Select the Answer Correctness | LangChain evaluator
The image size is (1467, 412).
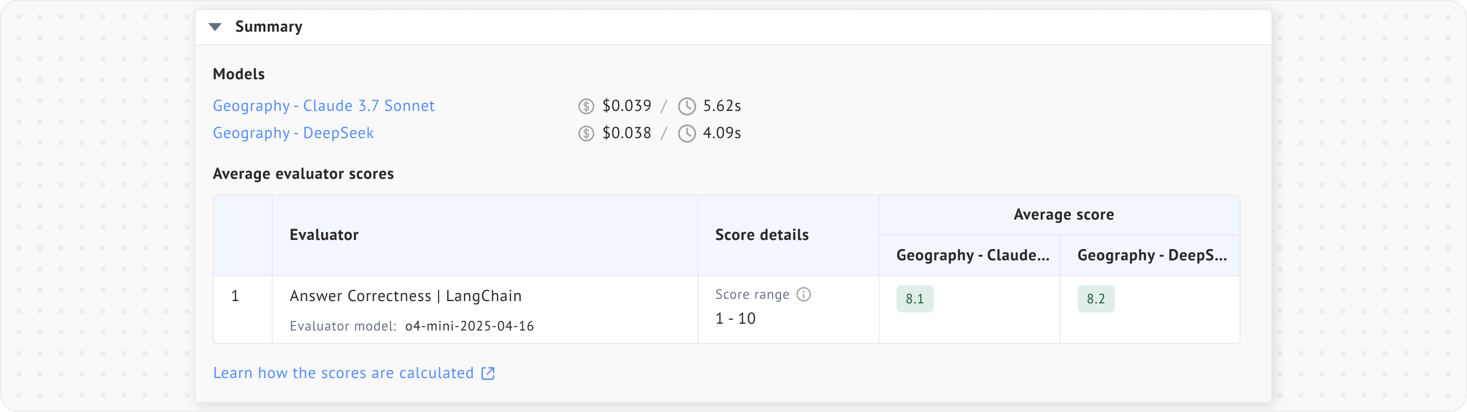click(x=405, y=296)
